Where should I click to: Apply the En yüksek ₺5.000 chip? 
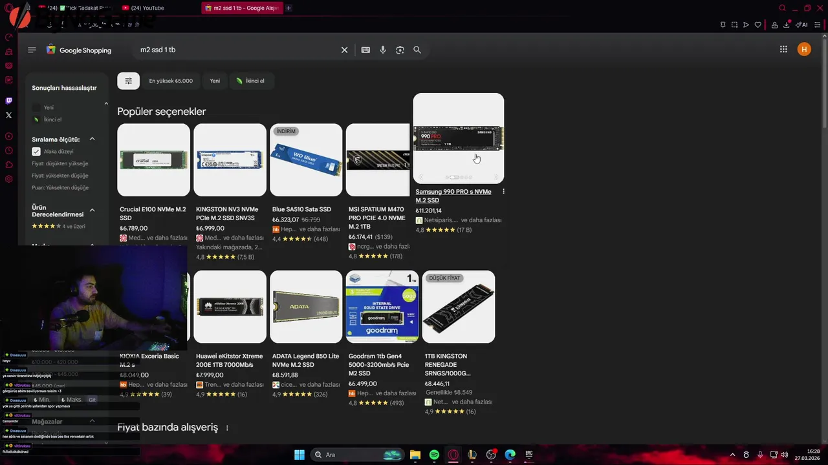[171, 81]
